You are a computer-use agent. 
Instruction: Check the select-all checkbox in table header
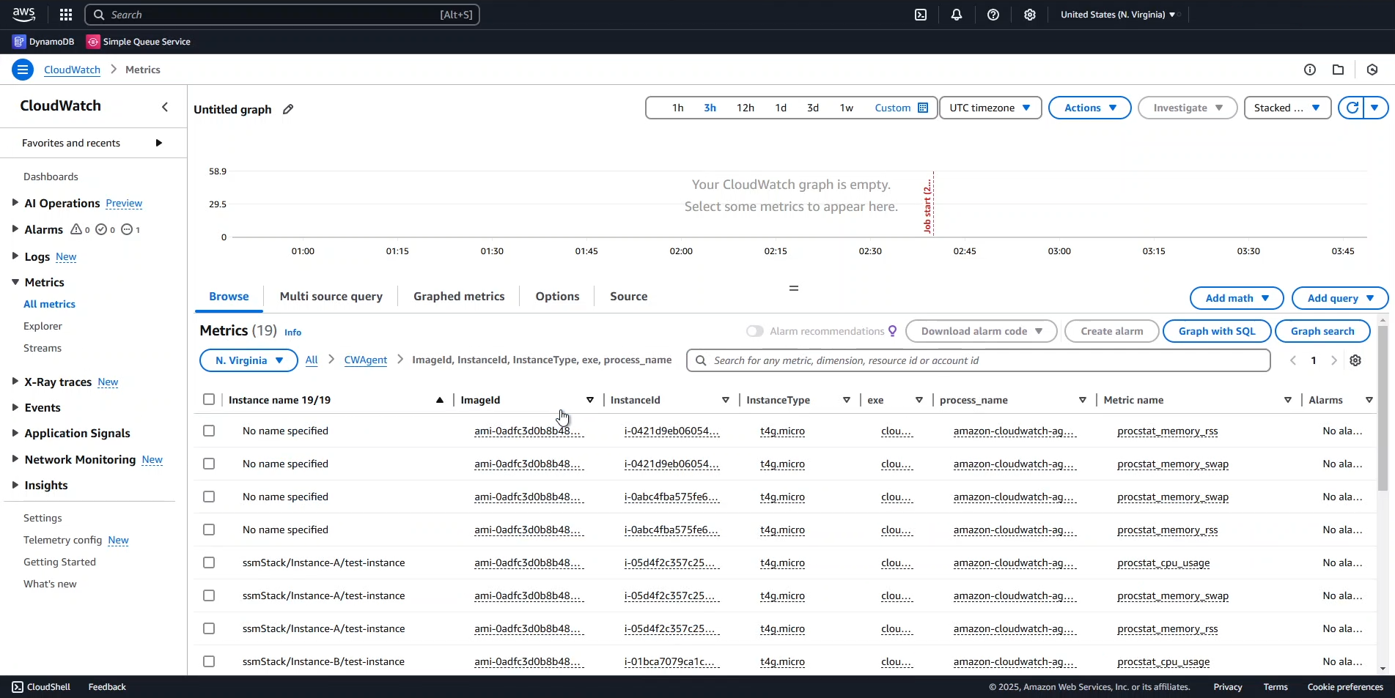209,400
